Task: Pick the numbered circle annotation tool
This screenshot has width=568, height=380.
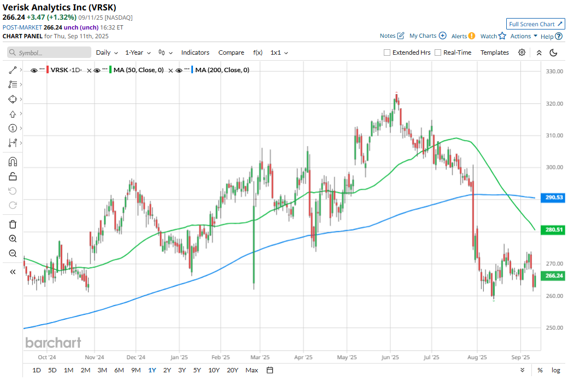Action: (13, 128)
